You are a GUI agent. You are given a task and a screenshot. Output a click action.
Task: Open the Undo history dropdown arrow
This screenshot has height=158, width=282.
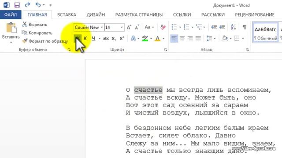click(44, 5)
